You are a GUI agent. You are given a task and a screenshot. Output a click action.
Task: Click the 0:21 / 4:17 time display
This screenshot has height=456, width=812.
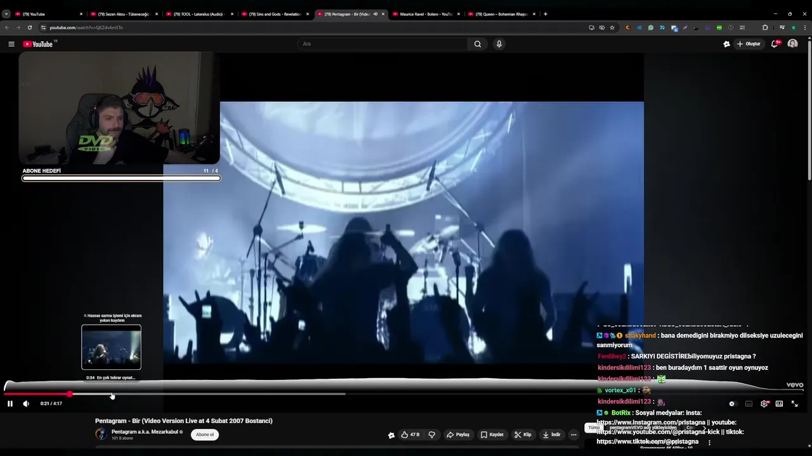pos(51,403)
